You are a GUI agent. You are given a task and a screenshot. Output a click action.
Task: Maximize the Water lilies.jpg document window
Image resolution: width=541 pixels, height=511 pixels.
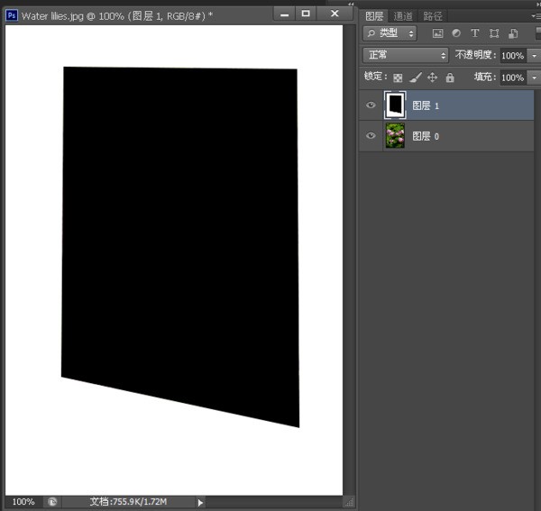pyautogui.click(x=306, y=14)
